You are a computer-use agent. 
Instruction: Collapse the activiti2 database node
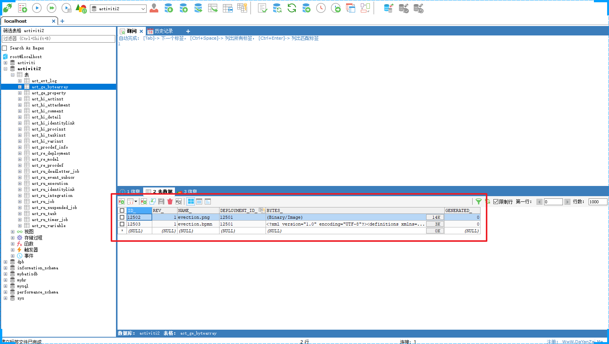pos(5,69)
